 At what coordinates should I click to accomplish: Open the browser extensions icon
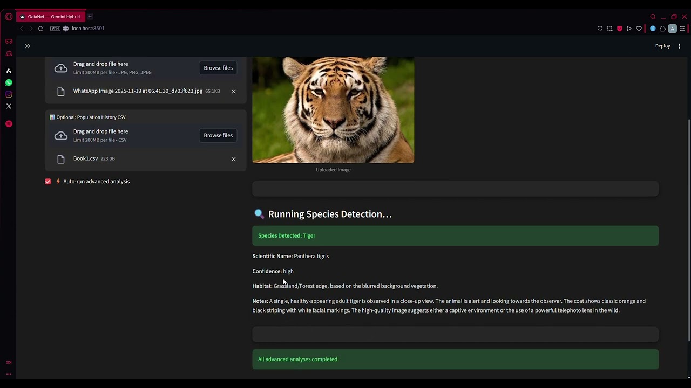point(662,29)
